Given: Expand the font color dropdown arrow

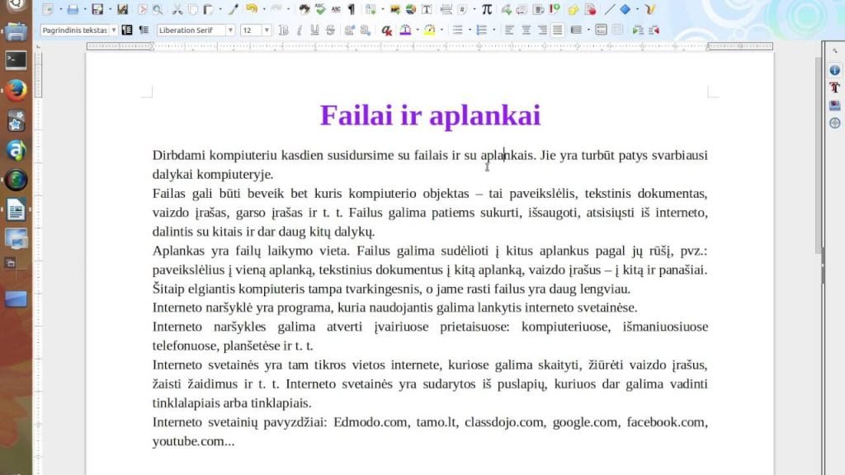Looking at the screenshot, I should pyautogui.click(x=418, y=31).
